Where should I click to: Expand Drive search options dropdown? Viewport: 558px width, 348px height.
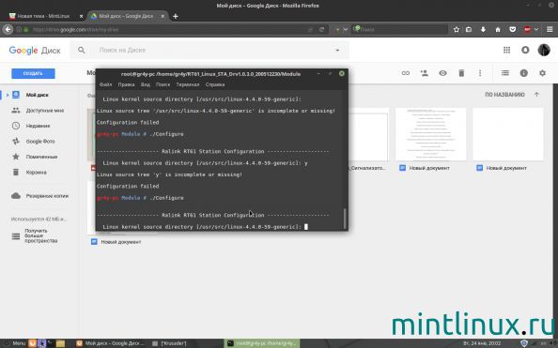pyautogui.click(x=337, y=50)
